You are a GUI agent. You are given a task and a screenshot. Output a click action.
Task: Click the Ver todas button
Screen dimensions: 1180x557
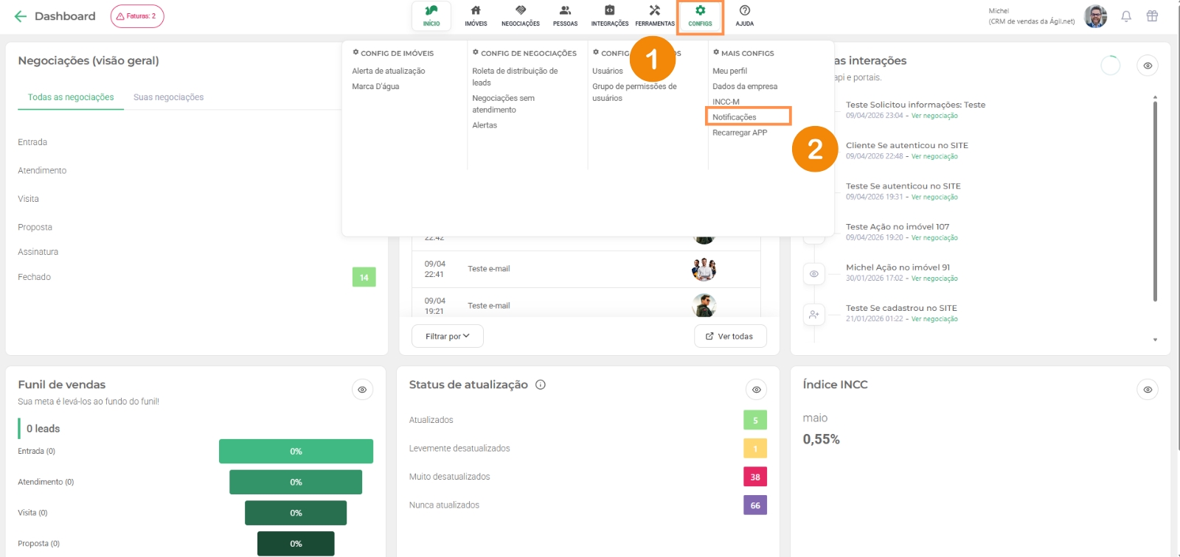729,336
